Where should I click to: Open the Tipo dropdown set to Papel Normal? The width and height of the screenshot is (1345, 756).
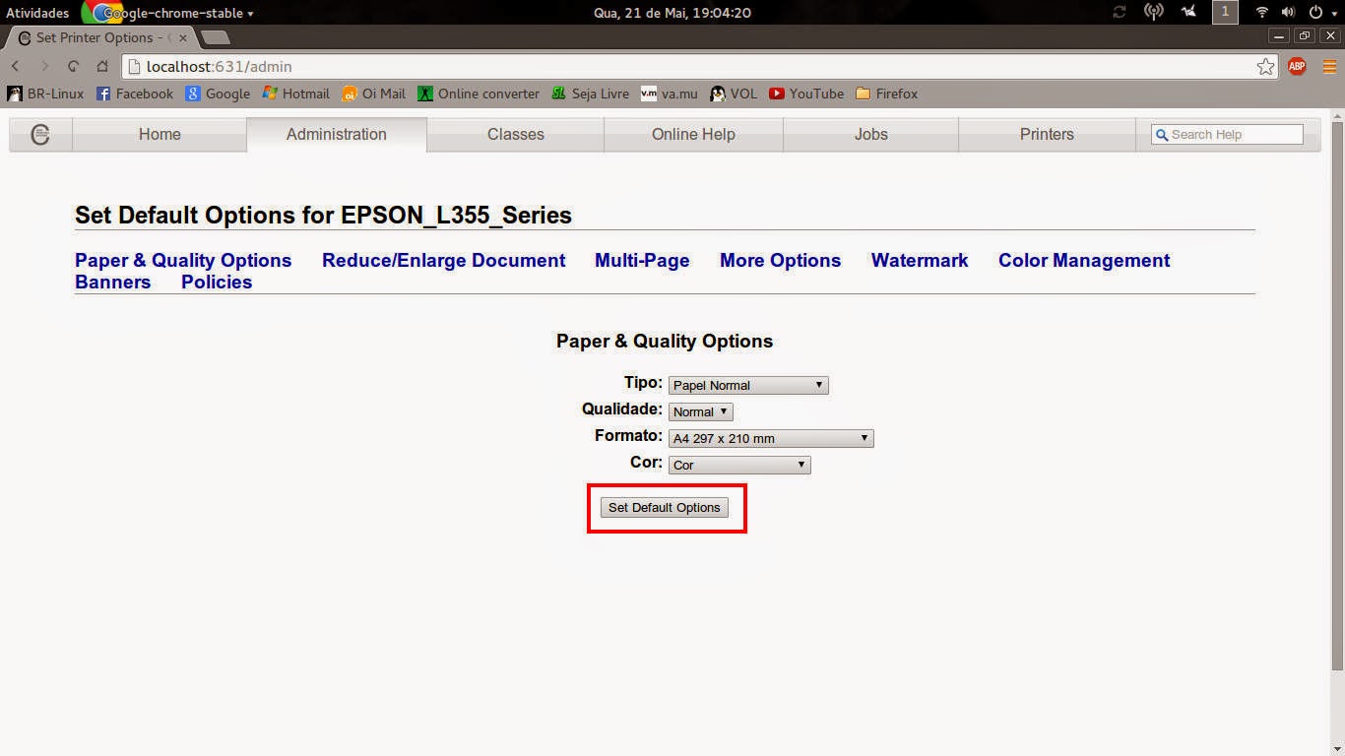[747, 385]
